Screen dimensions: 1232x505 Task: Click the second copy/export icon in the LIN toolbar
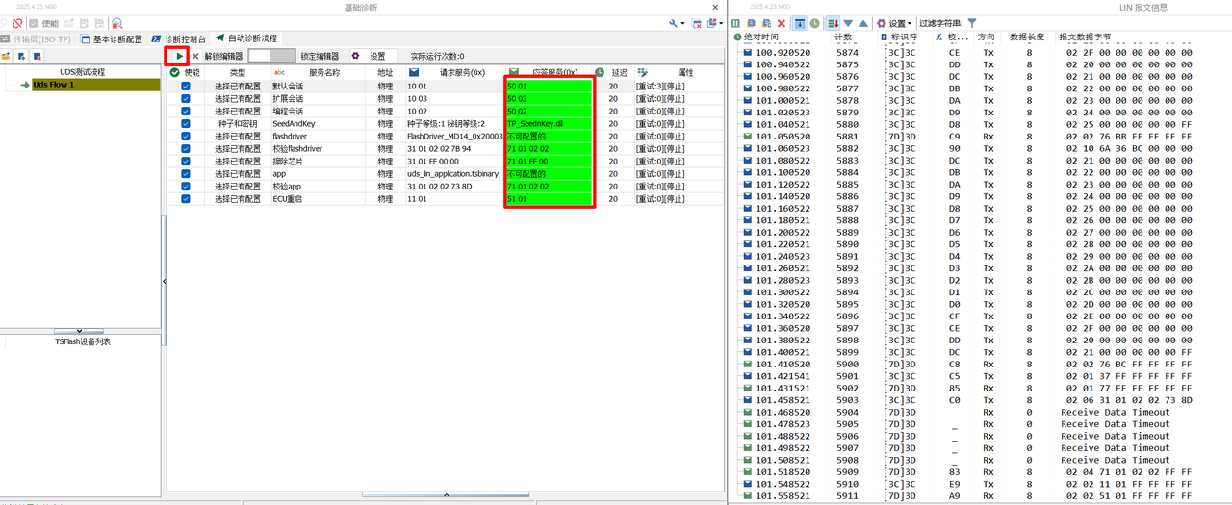click(x=766, y=23)
